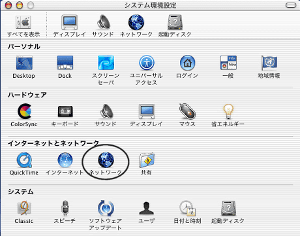Open サウンド from the top toolbar
This screenshot has height=236, width=300.
(x=103, y=22)
